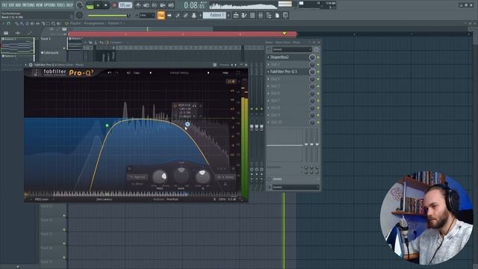
Task: Click the time display 0:08
Action: (194, 5)
